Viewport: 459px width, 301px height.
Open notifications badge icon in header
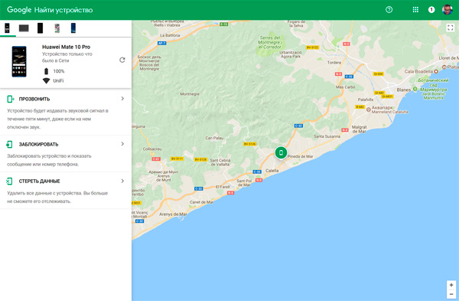click(x=431, y=10)
